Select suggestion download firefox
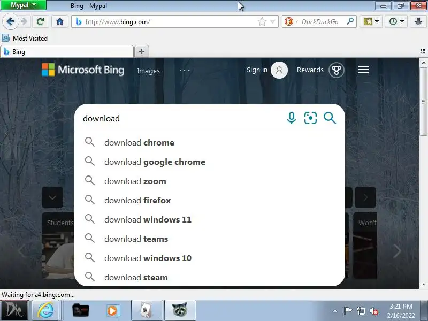 (x=210, y=200)
